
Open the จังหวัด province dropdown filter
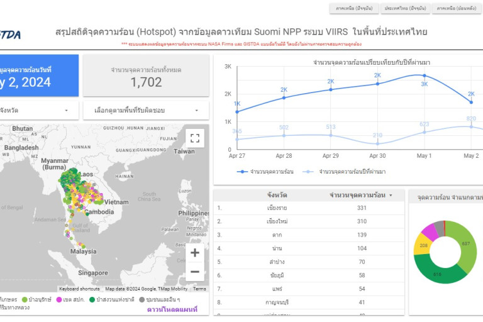tap(39, 110)
